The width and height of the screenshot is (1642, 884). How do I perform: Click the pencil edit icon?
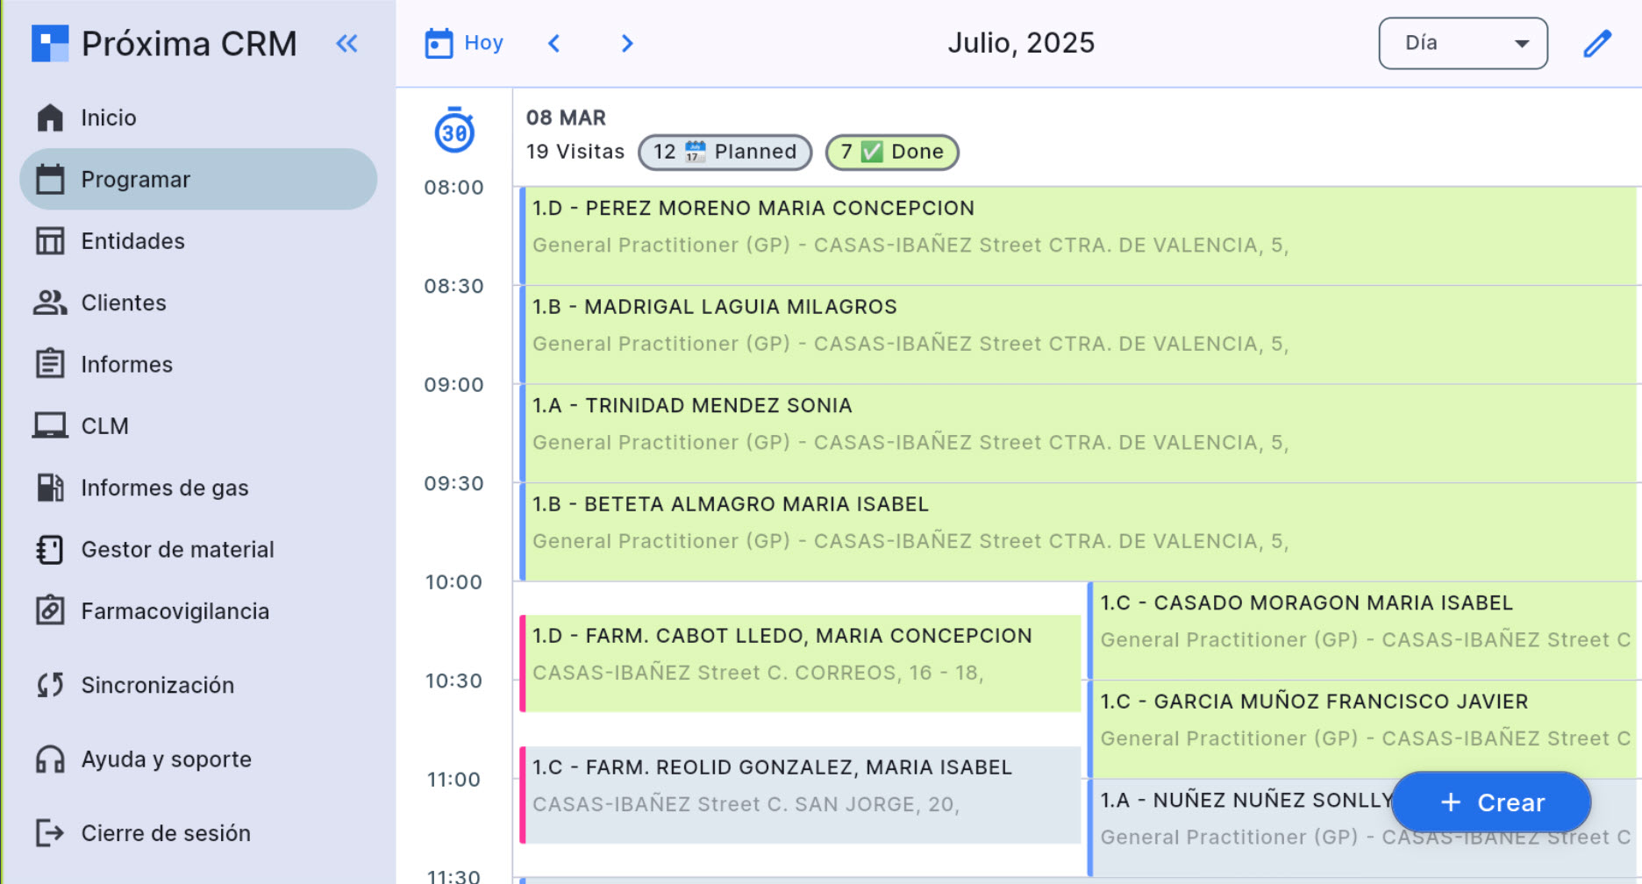(1596, 44)
